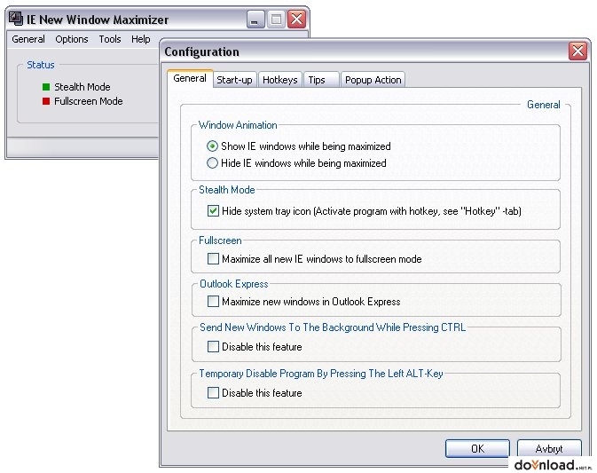This screenshot has width=597, height=473.
Task: Switch to the Start-up tab
Action: pos(234,80)
